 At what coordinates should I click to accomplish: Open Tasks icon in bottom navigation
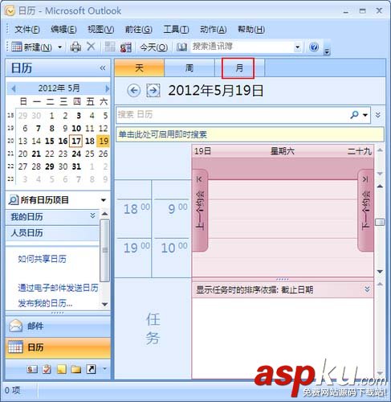pyautogui.click(x=47, y=369)
